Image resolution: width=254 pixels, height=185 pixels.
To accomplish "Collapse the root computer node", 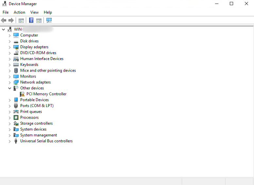I will coord(4,30).
